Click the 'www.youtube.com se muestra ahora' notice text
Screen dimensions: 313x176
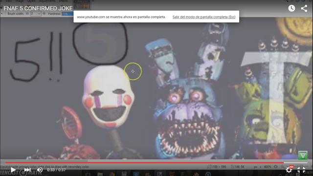[121, 17]
